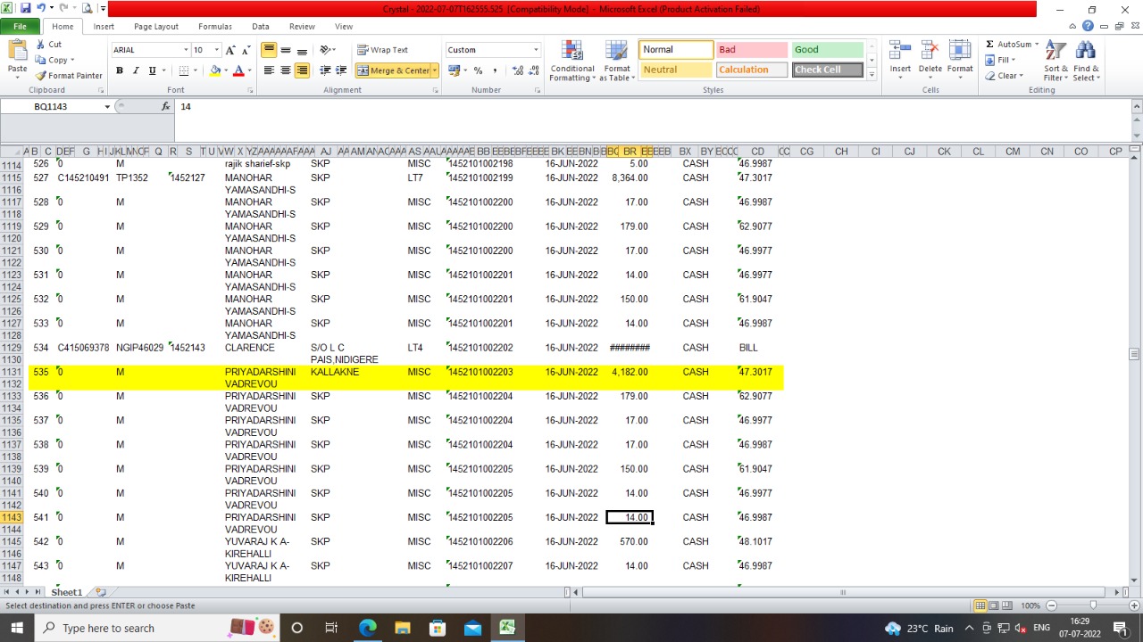The height and width of the screenshot is (642, 1143).
Task: Toggle Bottom Align for cells
Action: tap(302, 50)
